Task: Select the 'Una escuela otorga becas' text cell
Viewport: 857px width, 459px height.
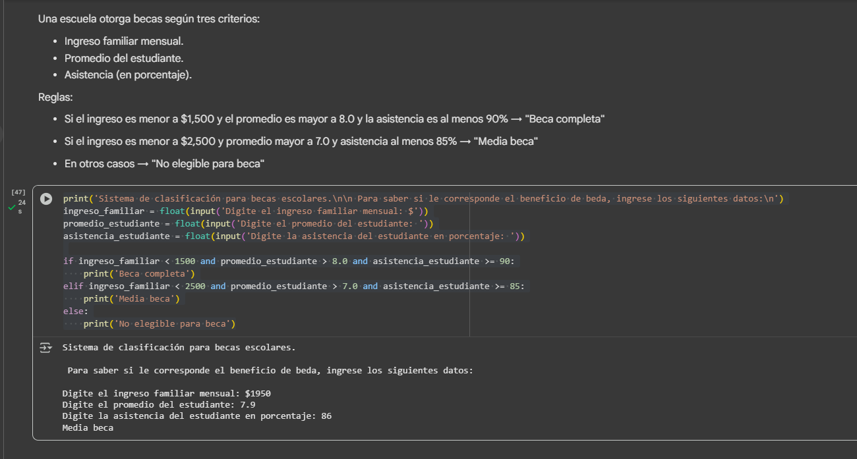Action: pyautogui.click(x=149, y=19)
